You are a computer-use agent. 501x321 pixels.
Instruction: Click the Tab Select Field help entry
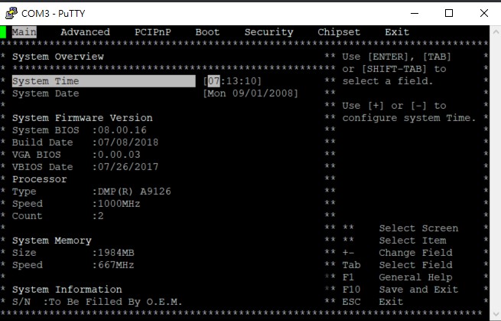pos(398,265)
